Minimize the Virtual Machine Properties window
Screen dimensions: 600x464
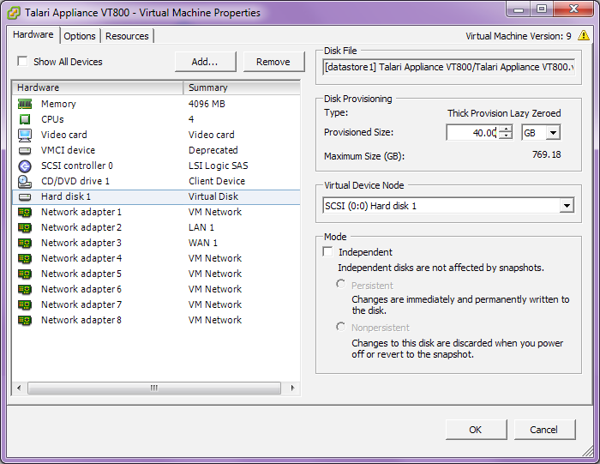pyautogui.click(x=519, y=9)
